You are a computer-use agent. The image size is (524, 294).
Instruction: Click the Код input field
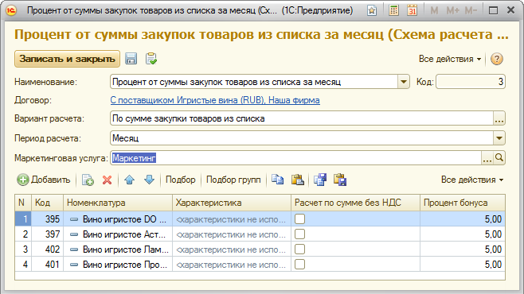coord(471,82)
